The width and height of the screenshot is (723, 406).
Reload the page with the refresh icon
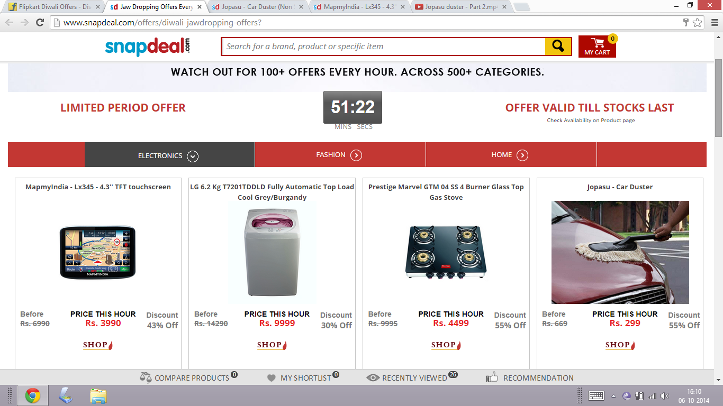(40, 23)
